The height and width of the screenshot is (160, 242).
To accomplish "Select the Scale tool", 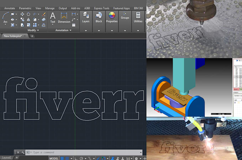I will tap(28, 25).
